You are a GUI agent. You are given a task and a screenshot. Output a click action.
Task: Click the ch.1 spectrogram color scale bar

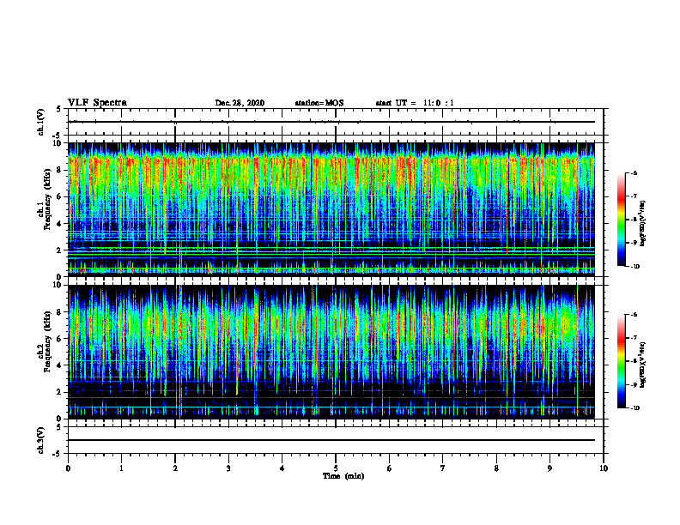pos(621,220)
